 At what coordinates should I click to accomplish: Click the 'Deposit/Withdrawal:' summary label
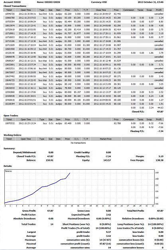[24, 152]
